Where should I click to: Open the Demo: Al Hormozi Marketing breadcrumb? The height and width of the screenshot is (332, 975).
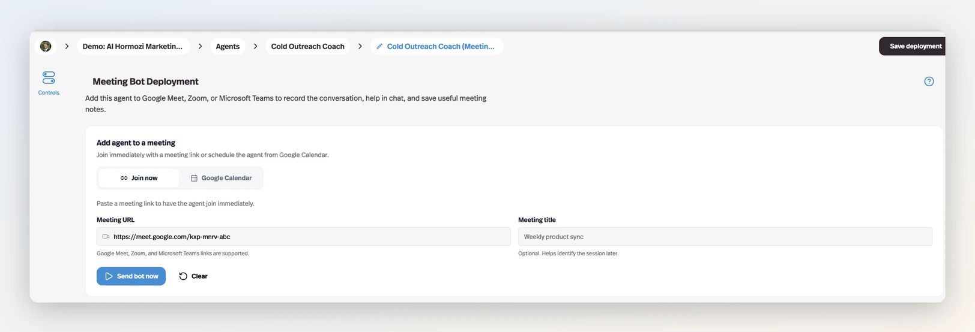(133, 46)
